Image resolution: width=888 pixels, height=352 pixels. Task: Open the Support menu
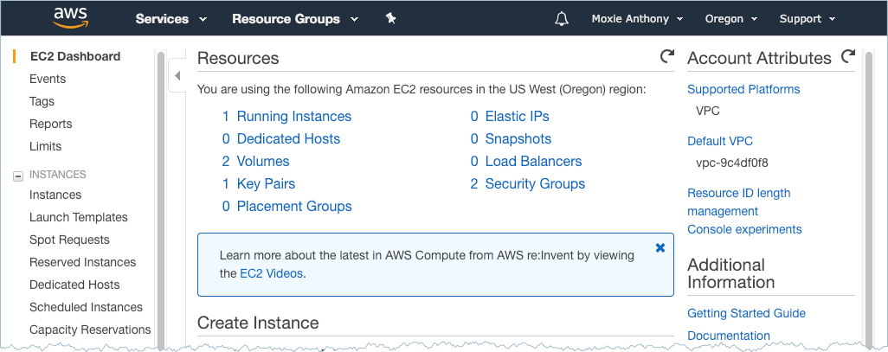pyautogui.click(x=807, y=19)
